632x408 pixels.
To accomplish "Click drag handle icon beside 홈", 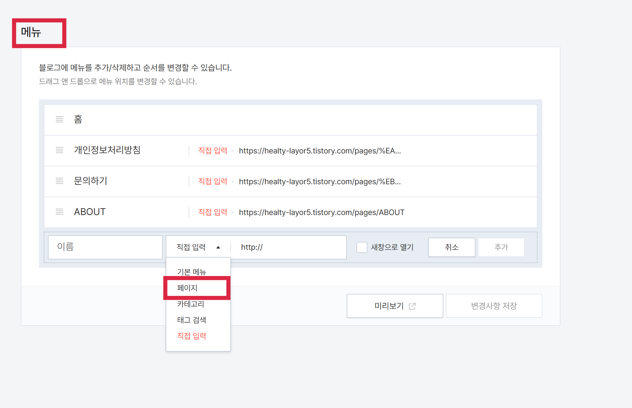I will click(x=59, y=119).
